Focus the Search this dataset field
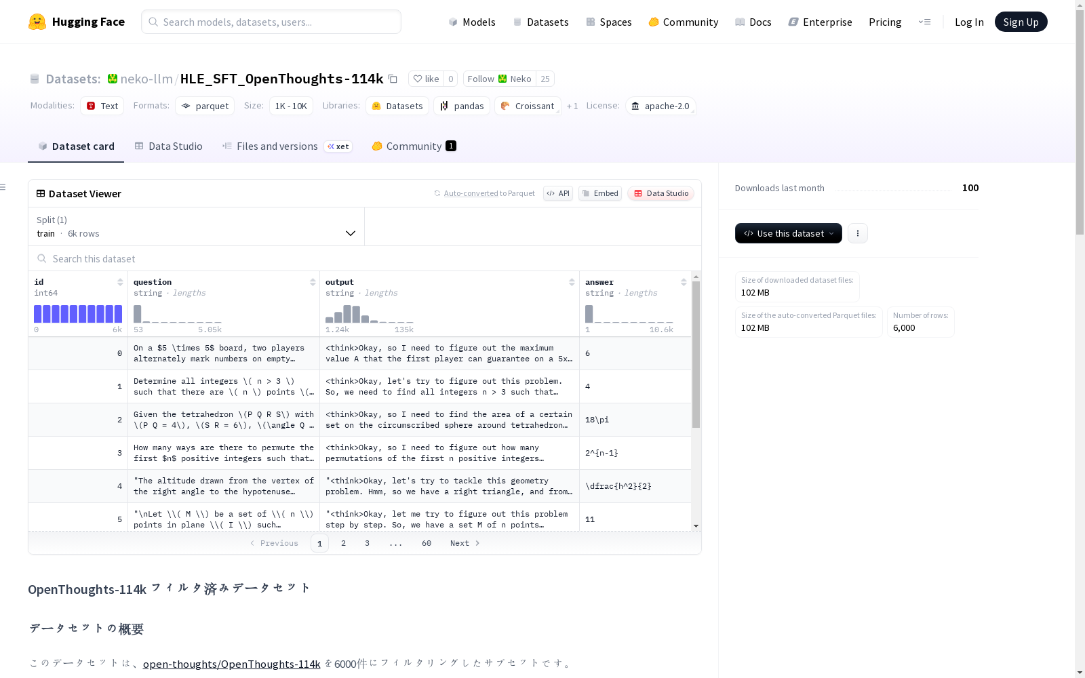This screenshot has width=1085, height=678. (x=365, y=258)
